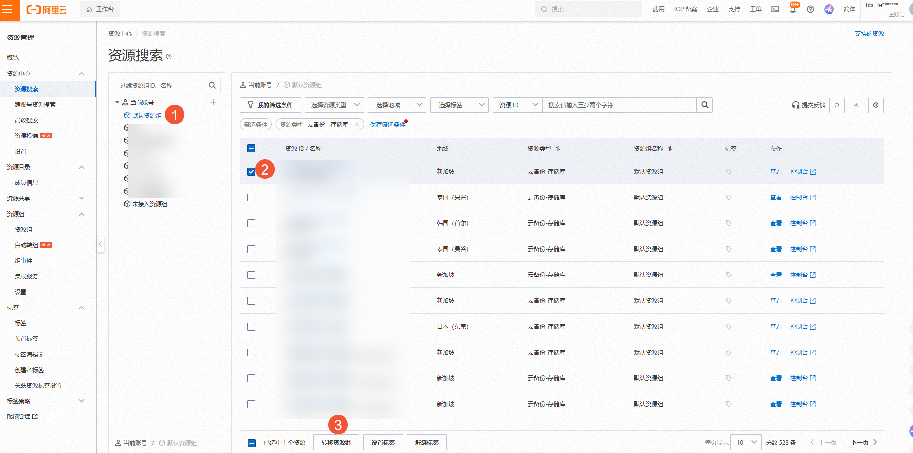Toggle the footer checkbox beside 已选中 1 个资源
The height and width of the screenshot is (453, 913).
252,443
